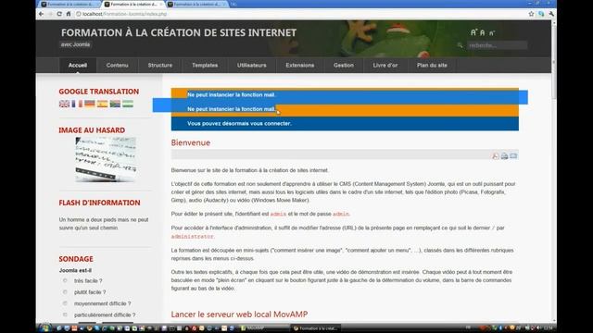Click the MovAMP taskbar button
The image size is (593, 333).
point(265,328)
